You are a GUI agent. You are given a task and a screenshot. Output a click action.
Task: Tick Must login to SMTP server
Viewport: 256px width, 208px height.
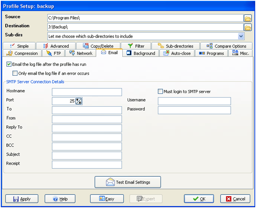pyautogui.click(x=160, y=92)
